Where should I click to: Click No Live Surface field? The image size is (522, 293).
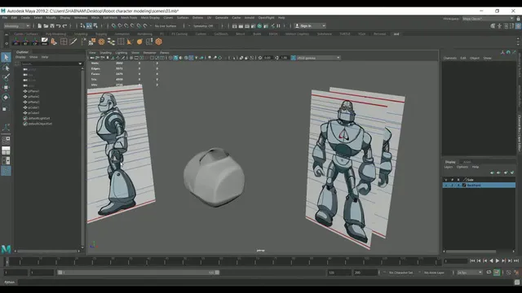pyautogui.click(x=166, y=26)
